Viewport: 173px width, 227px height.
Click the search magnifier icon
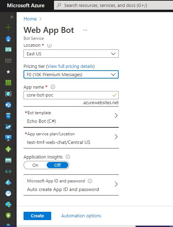click(59, 5)
